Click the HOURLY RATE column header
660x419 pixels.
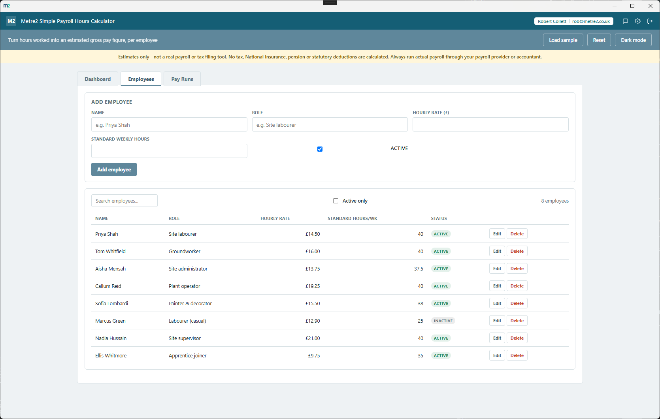275,218
